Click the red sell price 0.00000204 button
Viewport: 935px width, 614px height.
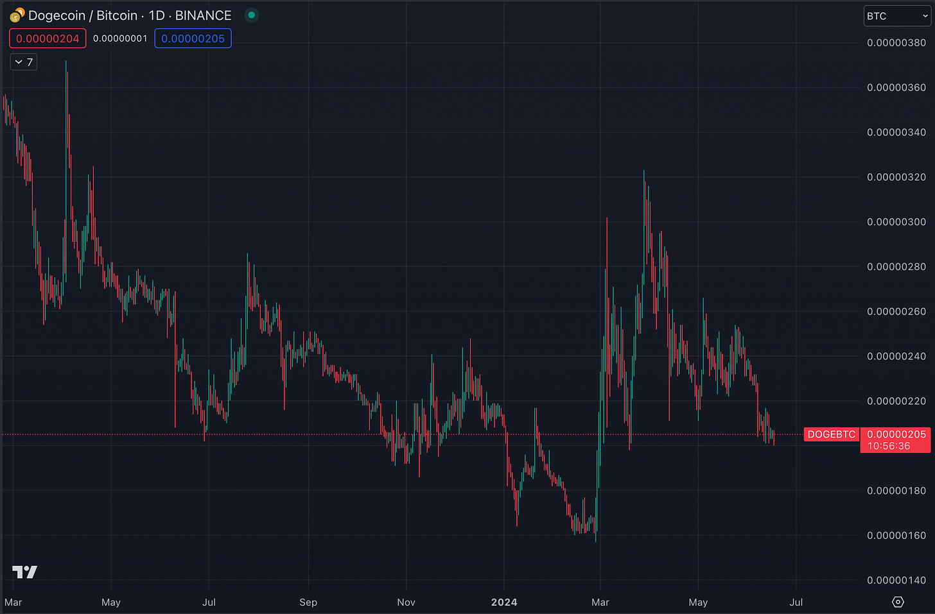tap(48, 38)
